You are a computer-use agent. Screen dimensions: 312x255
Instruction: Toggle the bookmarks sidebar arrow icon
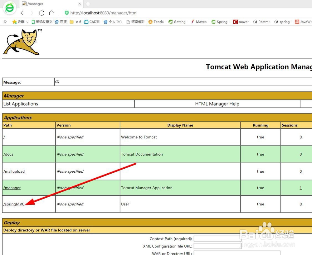(x=5, y=22)
